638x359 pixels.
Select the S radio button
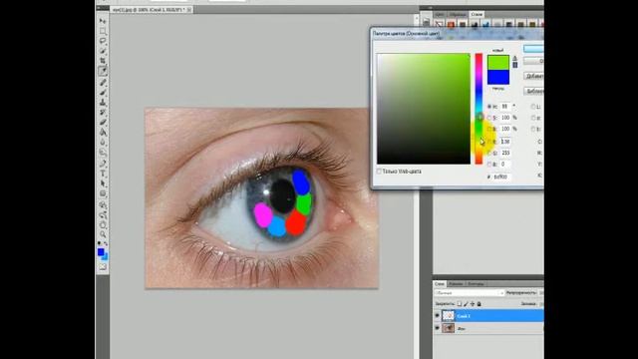tap(489, 118)
